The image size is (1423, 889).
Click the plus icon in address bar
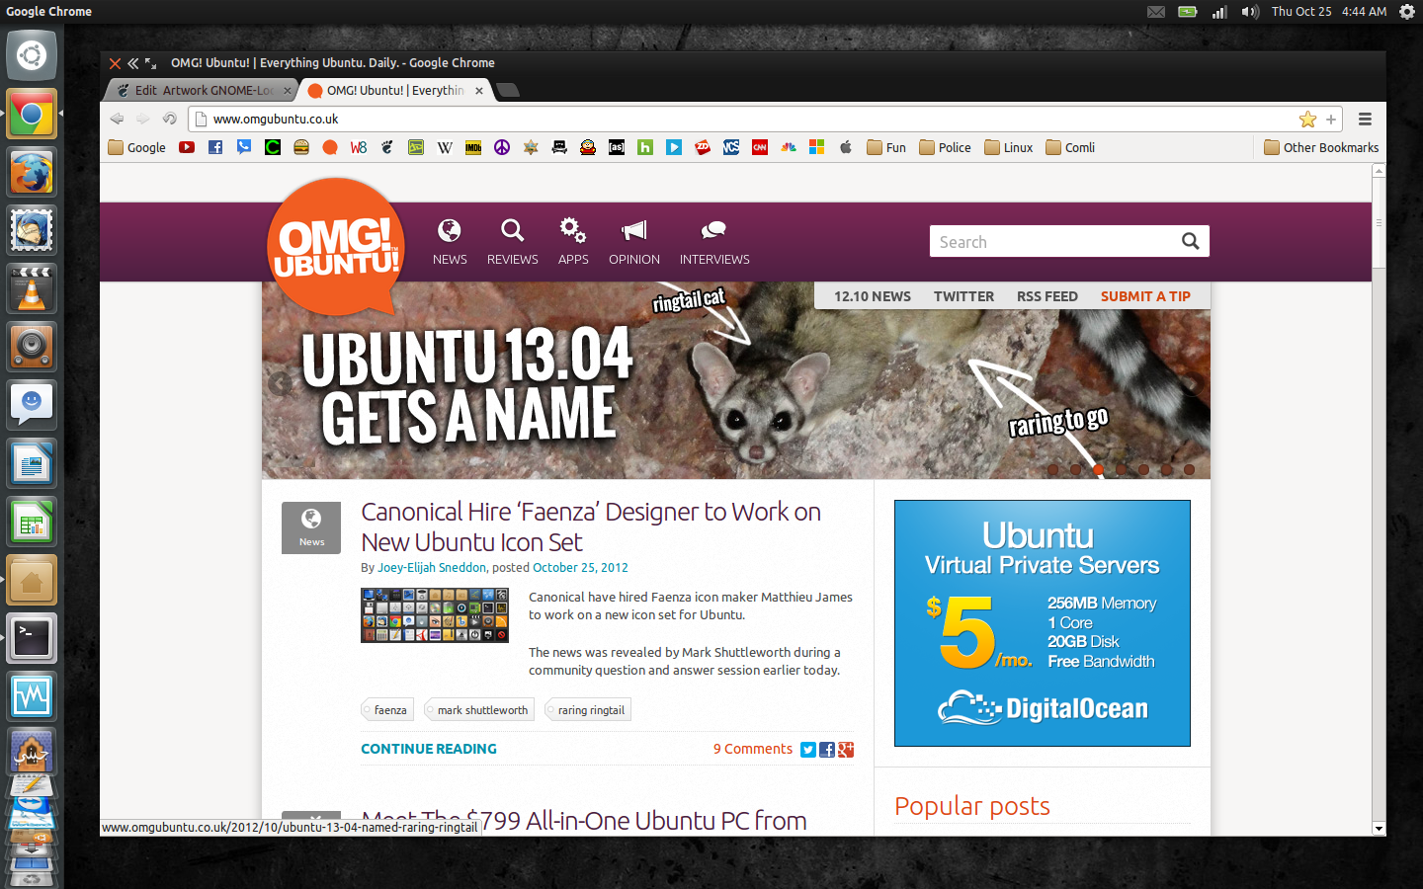point(1331,120)
